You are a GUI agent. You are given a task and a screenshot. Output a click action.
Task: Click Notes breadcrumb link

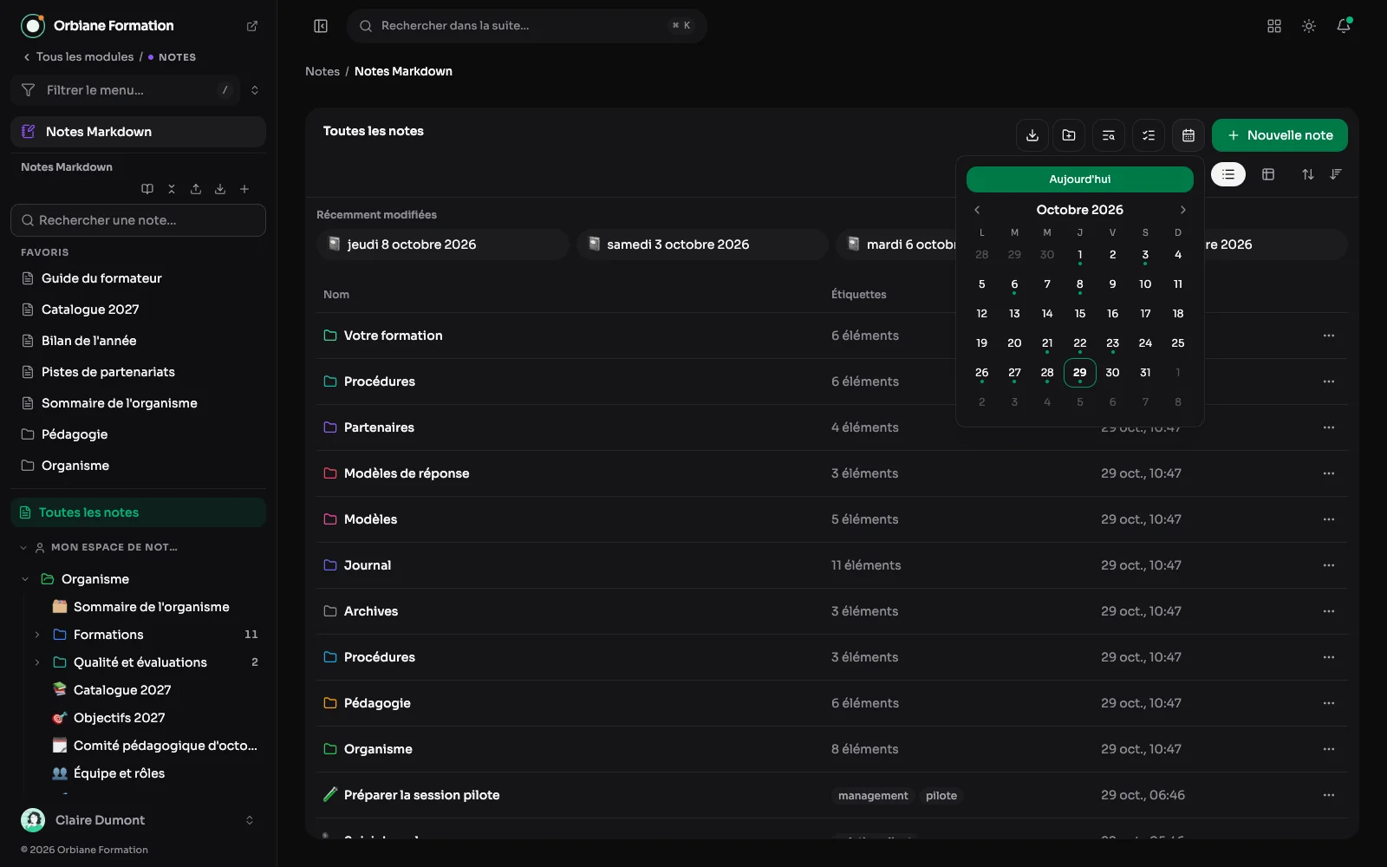click(322, 71)
